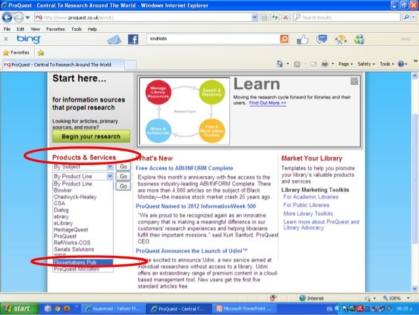Click the Find Out More link
419x315 pixels.
(268, 103)
